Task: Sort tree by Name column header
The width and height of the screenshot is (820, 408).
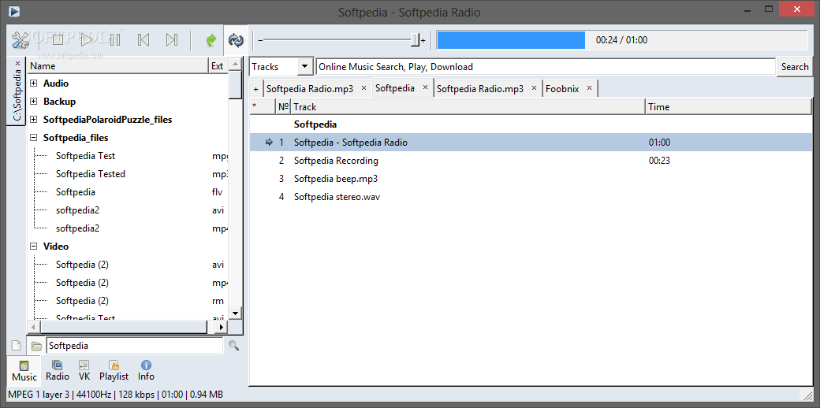Action: 117,66
